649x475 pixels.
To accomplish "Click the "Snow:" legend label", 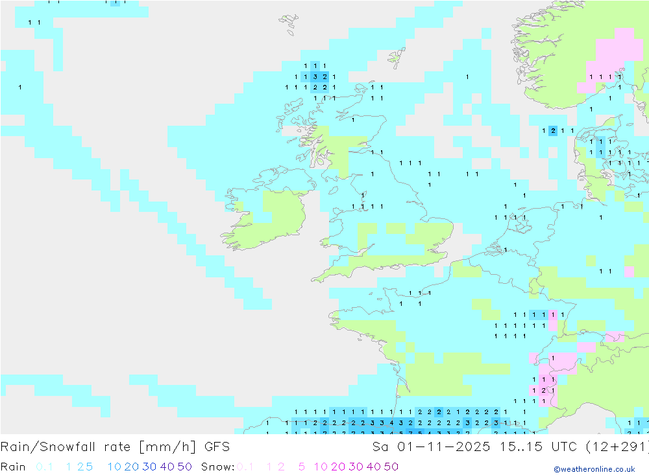I will coord(217,467).
